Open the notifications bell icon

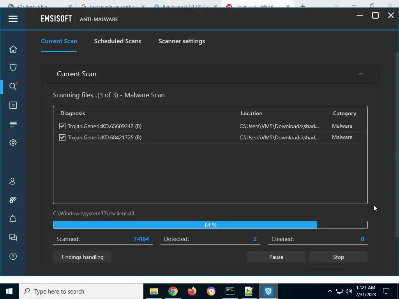(13, 219)
